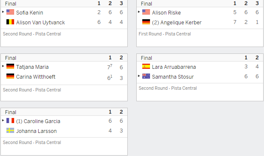Select Tatjana Maria player name
264x156 pixels.
coord(32,67)
